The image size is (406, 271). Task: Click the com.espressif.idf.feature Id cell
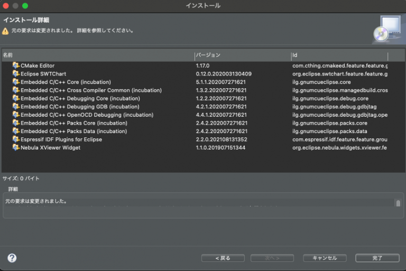[x=340, y=139]
